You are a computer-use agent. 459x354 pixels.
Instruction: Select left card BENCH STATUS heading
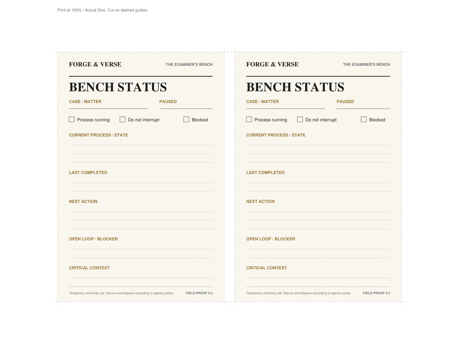[118, 87]
